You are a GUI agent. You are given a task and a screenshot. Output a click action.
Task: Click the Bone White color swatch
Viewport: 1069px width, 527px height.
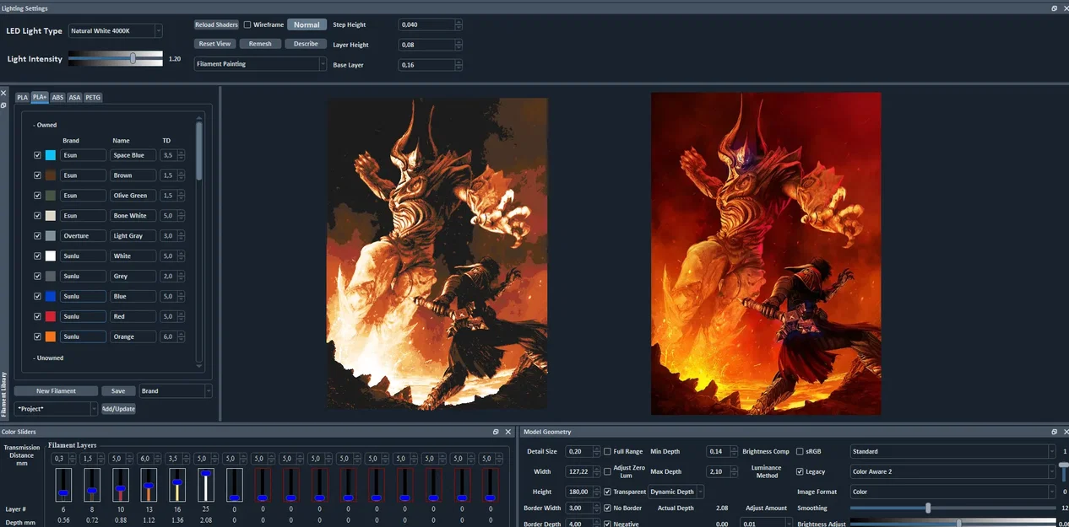(50, 216)
